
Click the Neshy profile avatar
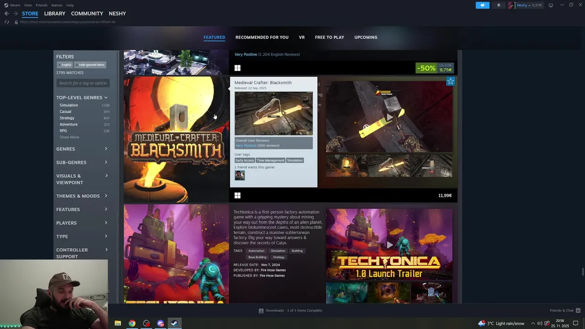pyautogui.click(x=511, y=5)
